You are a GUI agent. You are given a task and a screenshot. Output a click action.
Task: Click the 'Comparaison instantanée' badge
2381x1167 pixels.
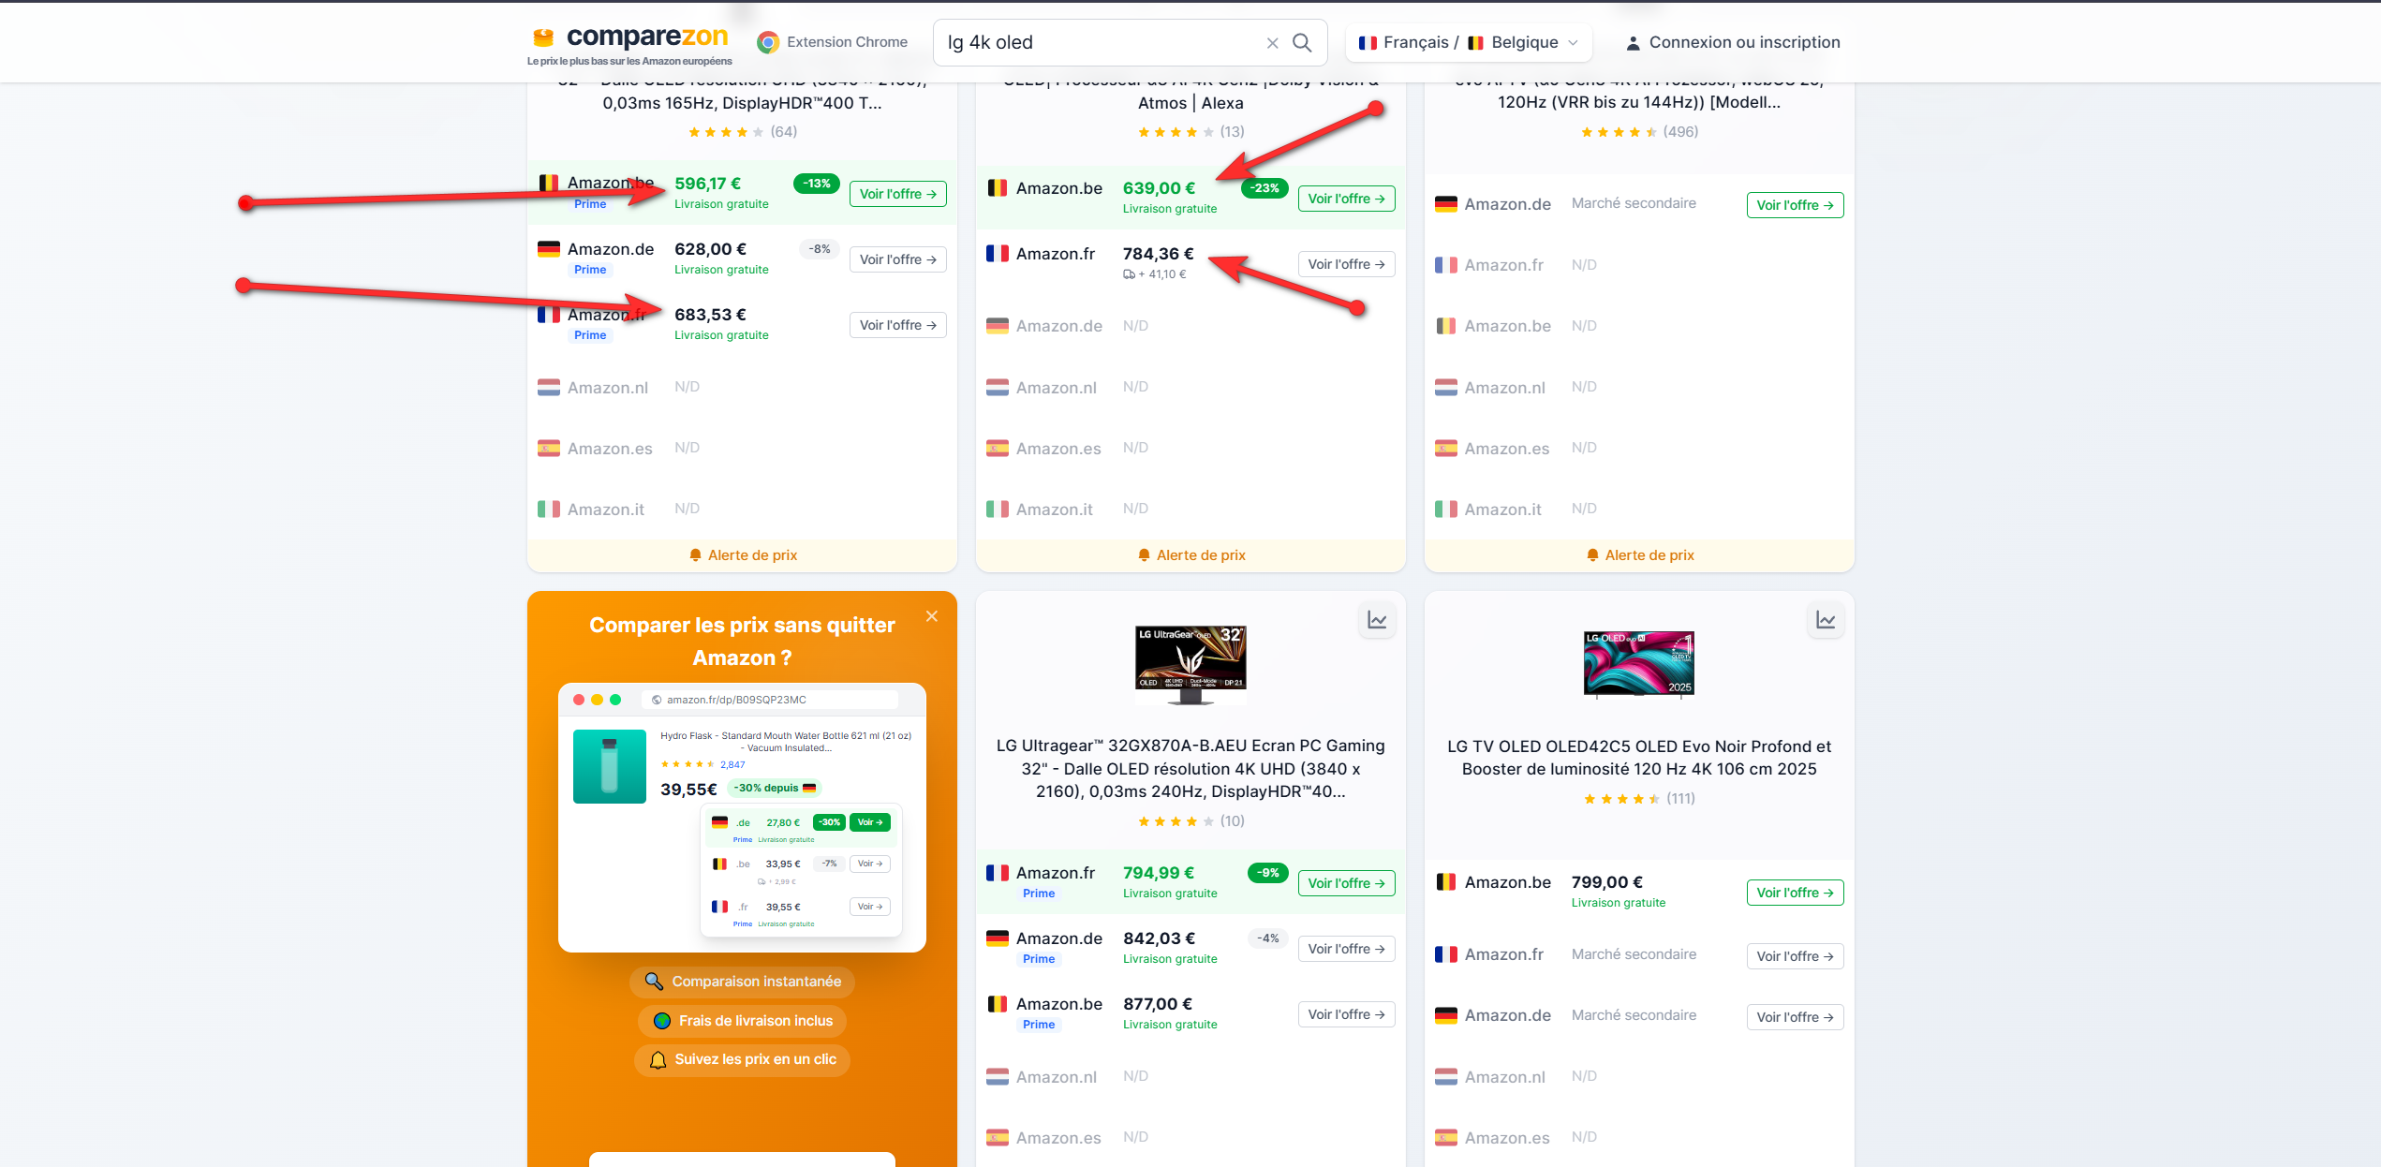(x=743, y=982)
